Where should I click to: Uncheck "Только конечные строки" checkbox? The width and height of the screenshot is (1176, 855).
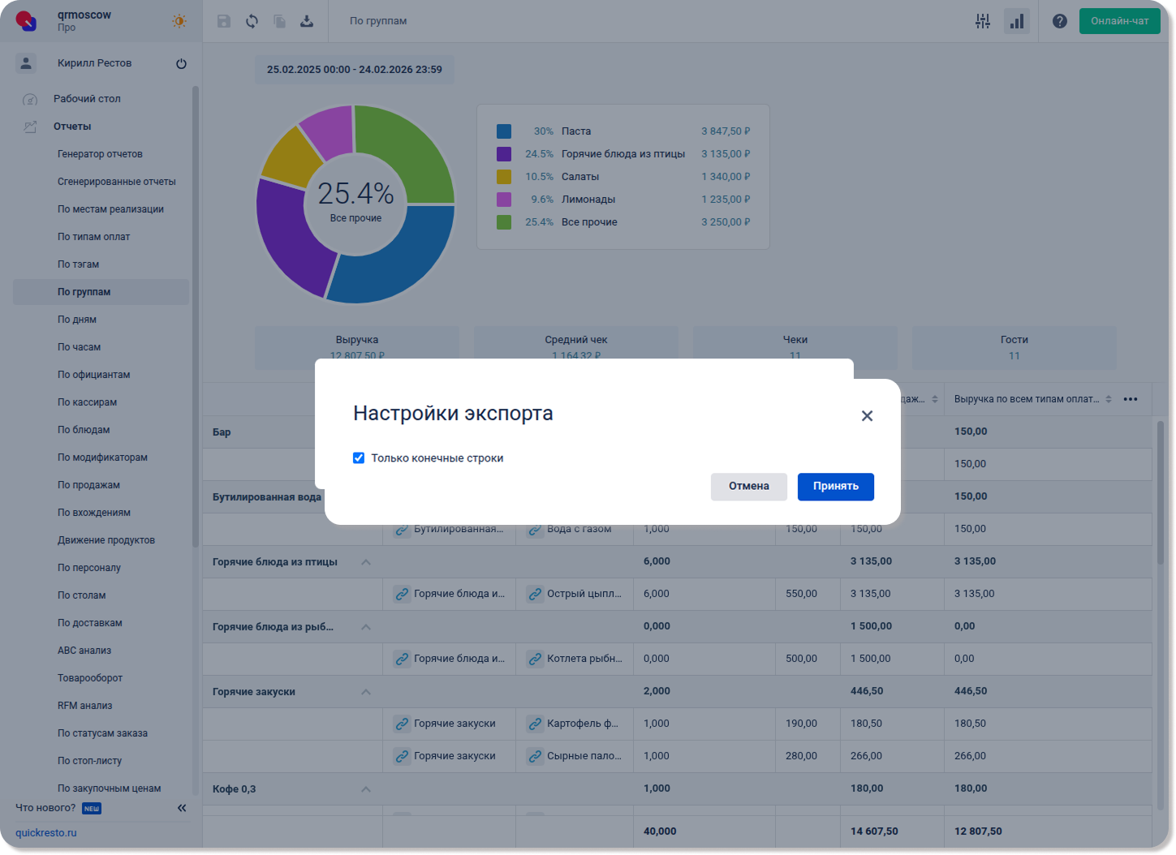click(359, 458)
